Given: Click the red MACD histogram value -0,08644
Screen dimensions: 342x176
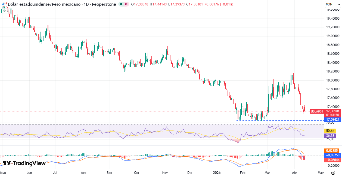Looking at the screenshot, I should point(332,160).
